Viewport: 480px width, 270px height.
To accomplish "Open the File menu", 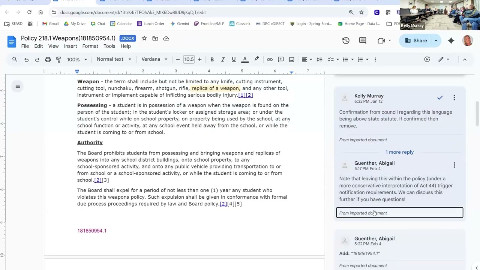I will coord(25,46).
